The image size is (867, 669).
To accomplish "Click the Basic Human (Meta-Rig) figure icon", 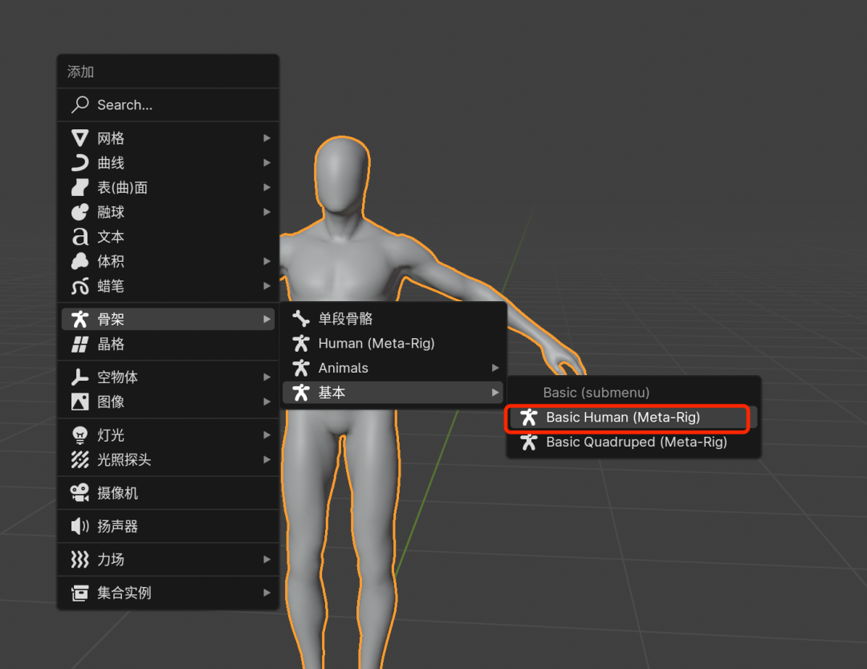I will click(x=529, y=418).
